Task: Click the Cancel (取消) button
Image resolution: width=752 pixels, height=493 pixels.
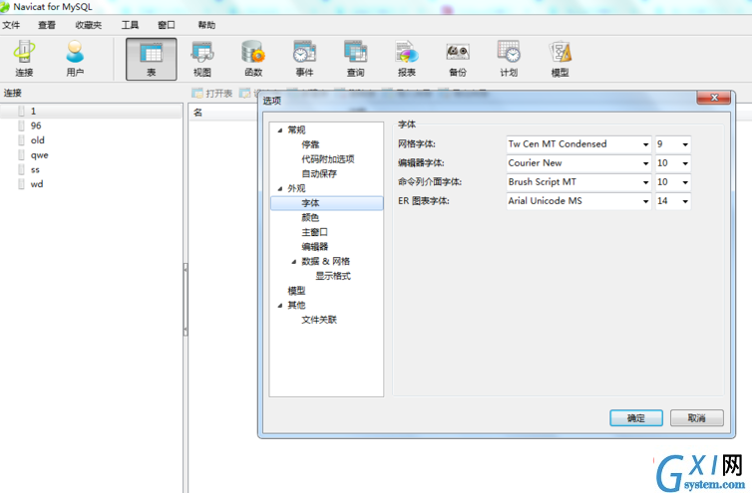Action: tap(697, 417)
